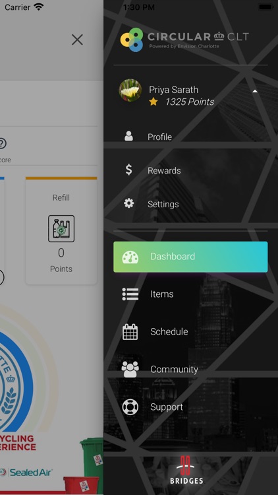
Task: Click the Rewards text link
Action: [164, 170]
